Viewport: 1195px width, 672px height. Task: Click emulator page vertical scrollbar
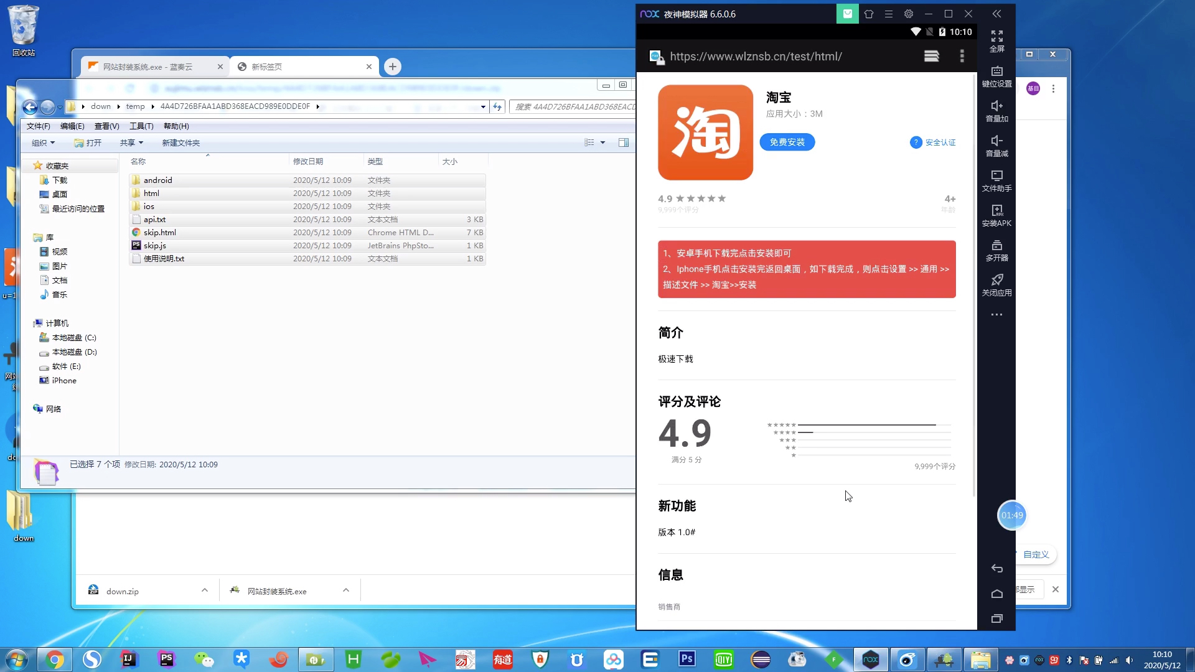pos(974,286)
